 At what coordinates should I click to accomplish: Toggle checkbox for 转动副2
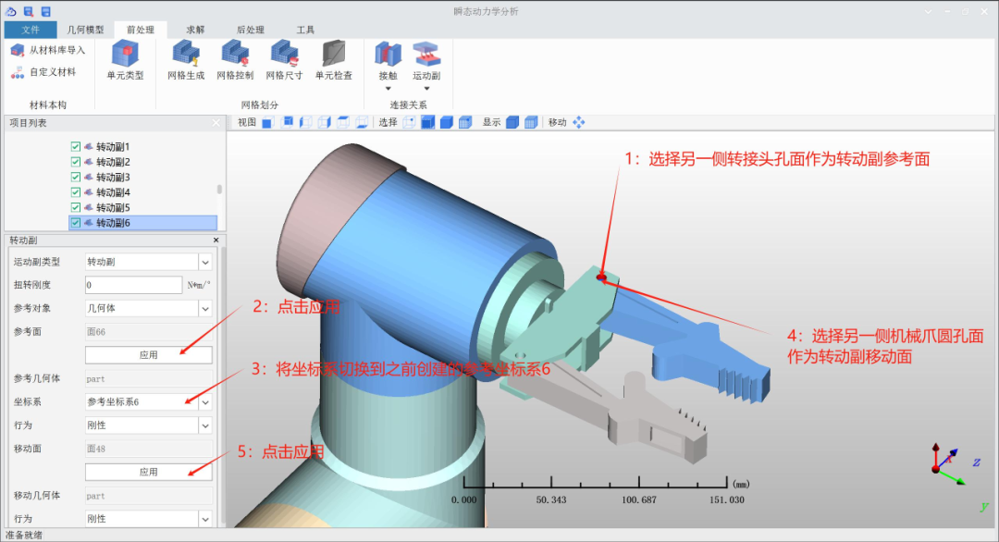[x=76, y=162]
